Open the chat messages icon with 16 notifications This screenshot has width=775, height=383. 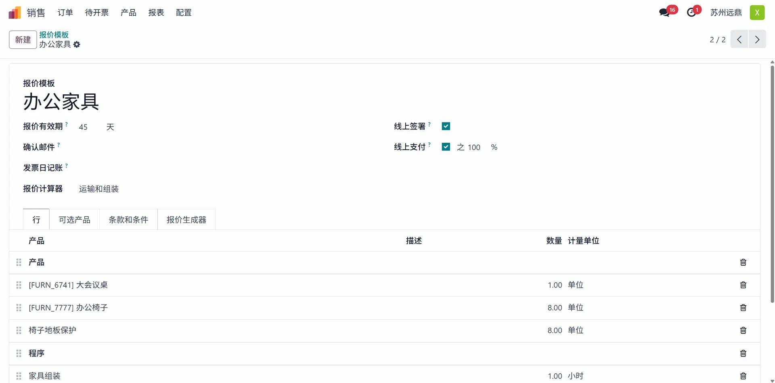[664, 12]
